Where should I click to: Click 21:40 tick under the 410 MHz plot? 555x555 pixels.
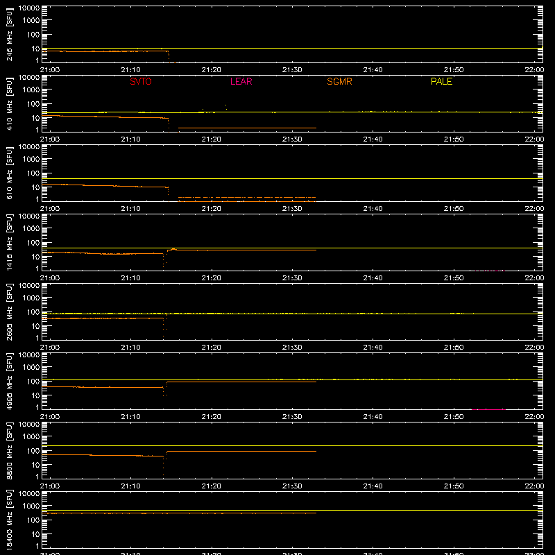click(373, 139)
